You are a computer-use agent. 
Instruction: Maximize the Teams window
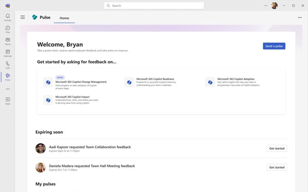293,6
